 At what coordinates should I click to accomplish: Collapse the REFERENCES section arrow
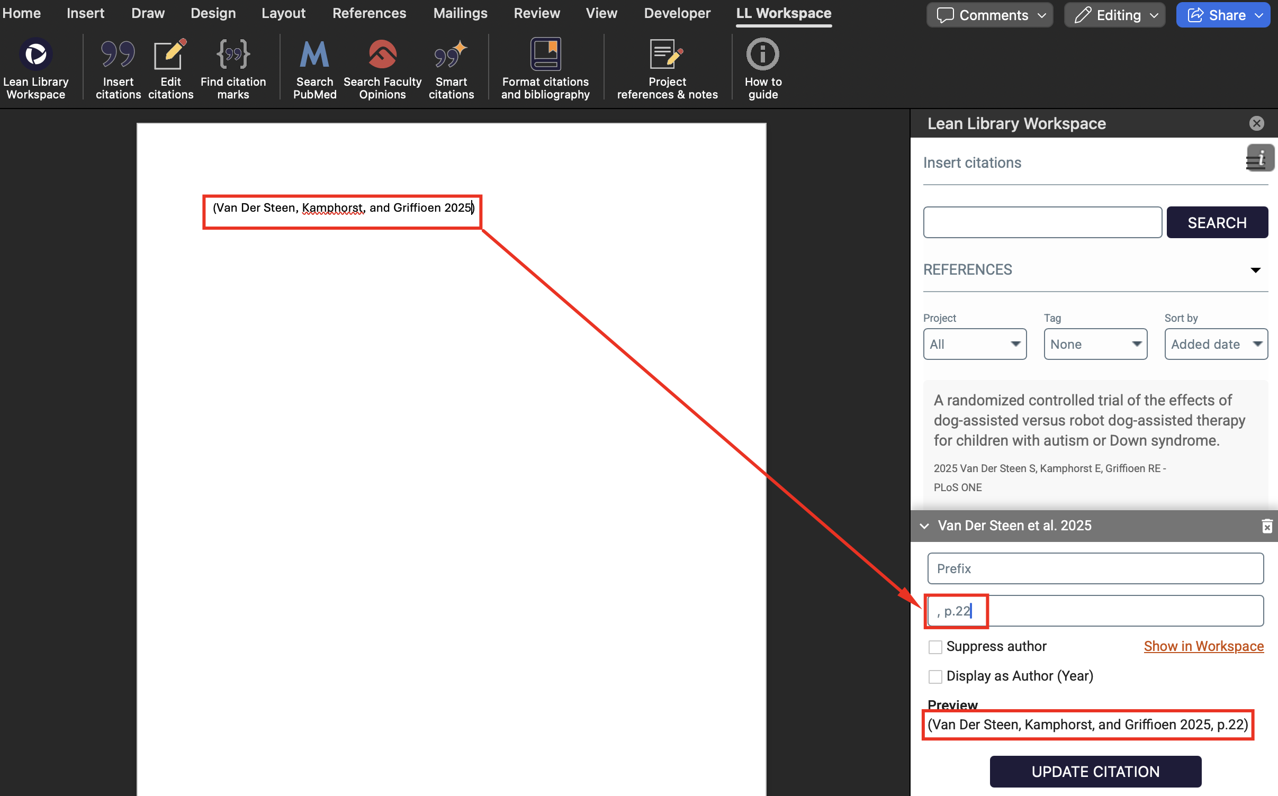click(1255, 270)
